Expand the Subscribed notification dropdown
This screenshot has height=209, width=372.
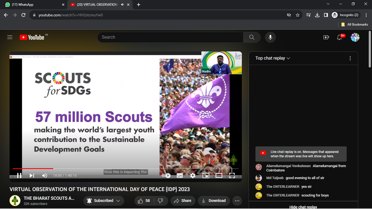click(x=103, y=201)
